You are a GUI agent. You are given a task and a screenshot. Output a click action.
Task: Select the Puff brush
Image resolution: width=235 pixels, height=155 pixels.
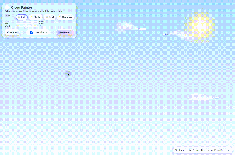point(22,17)
